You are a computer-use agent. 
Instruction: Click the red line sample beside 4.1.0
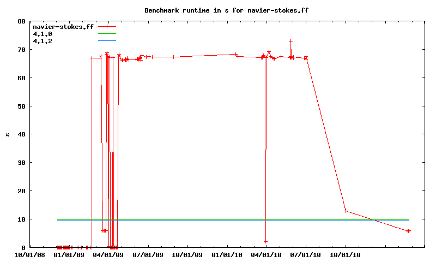(107, 34)
